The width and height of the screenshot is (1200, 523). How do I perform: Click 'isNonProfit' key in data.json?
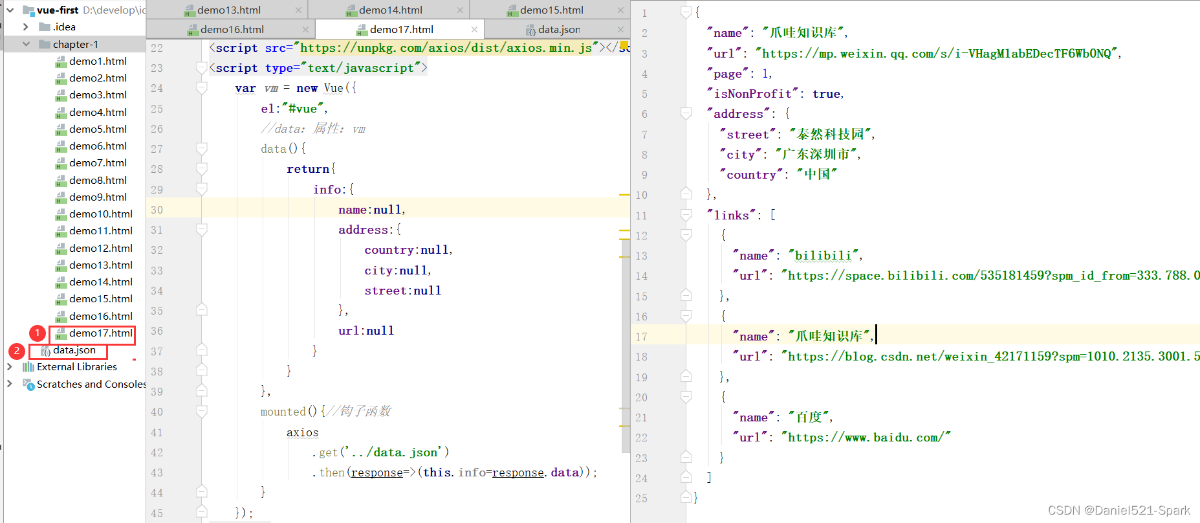pos(753,94)
